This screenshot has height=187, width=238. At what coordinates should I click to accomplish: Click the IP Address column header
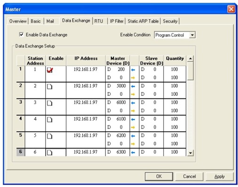tap(86, 61)
